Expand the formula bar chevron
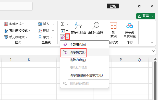Screen dimensions: 158x100 click(153, 51)
